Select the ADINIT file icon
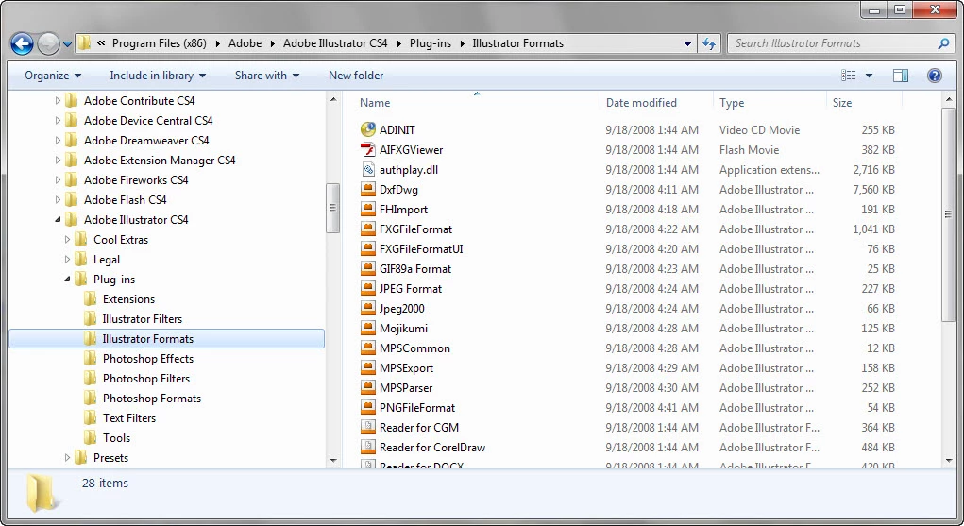Viewport: 964px width, 526px height. tap(367, 129)
